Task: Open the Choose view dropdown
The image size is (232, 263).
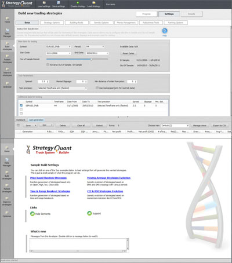Action: (175, 126)
